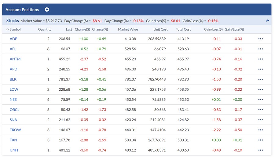Image resolution: width=275 pixels, height=158 pixels.
Task: Sort by Last column header
Action: coord(69,29)
